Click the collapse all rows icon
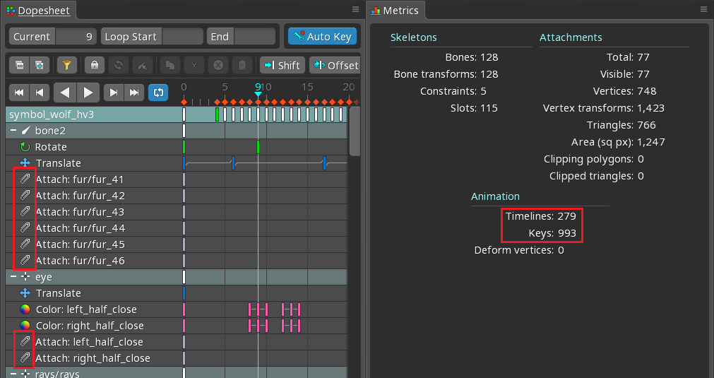Viewport: 714px width, 378px height. [x=20, y=66]
